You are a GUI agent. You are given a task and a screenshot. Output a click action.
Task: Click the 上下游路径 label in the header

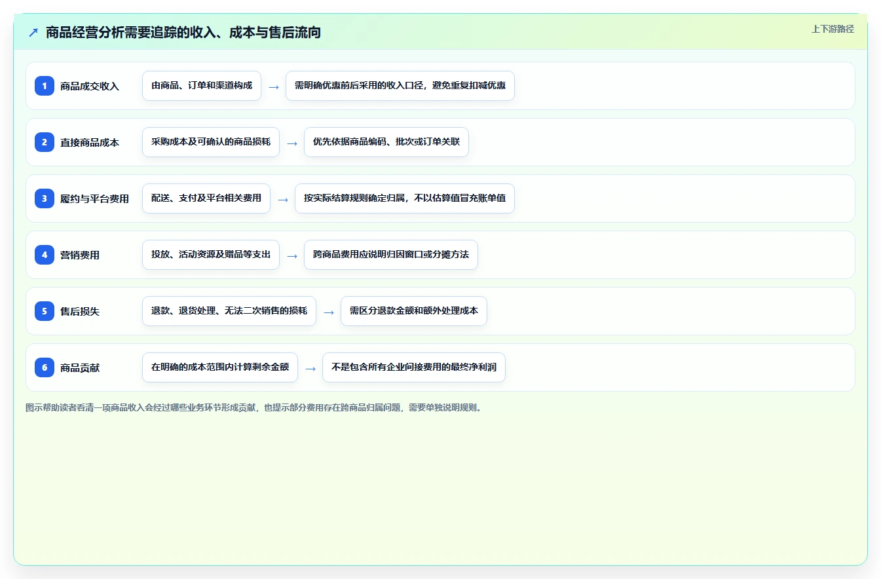833,29
